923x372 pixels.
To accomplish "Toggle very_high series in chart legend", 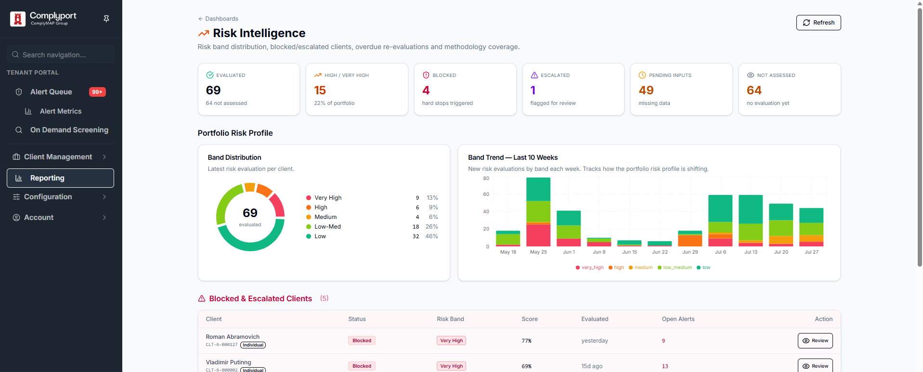I will click(589, 268).
